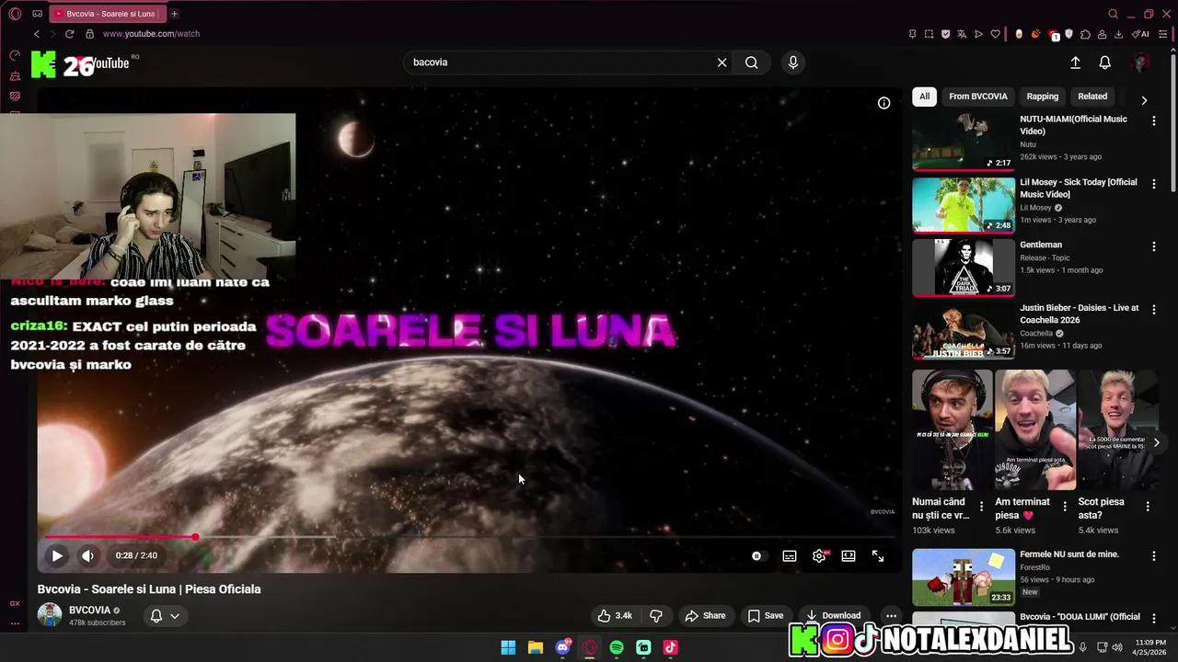Turn on subtitles/closed captions
Image resolution: width=1178 pixels, height=662 pixels.
[790, 556]
